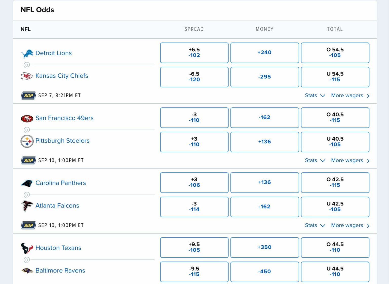Bet the over 42.5 at -115
Image resolution: width=389 pixels, height=284 pixels.
coord(335,182)
